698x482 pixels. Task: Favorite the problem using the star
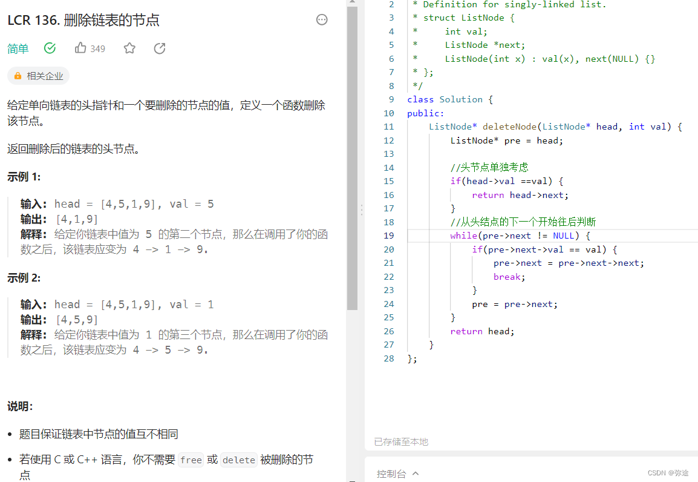[129, 48]
